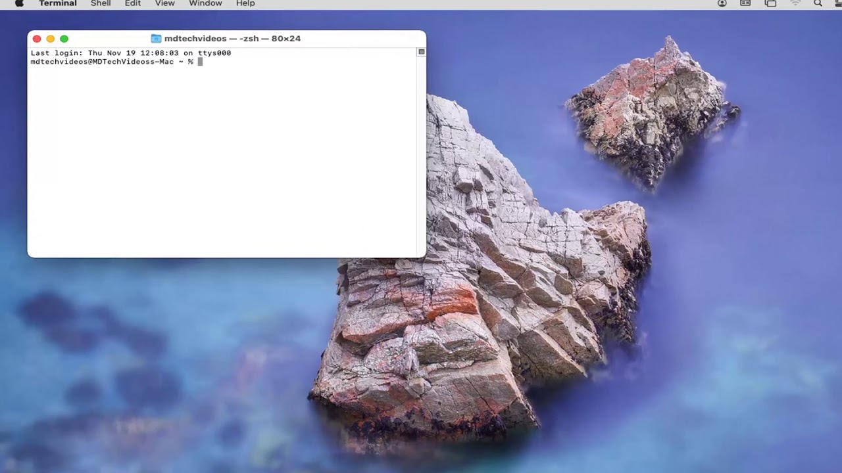Open Spotlight search magnifier
Viewport: 842px width, 473px height.
(x=818, y=3)
